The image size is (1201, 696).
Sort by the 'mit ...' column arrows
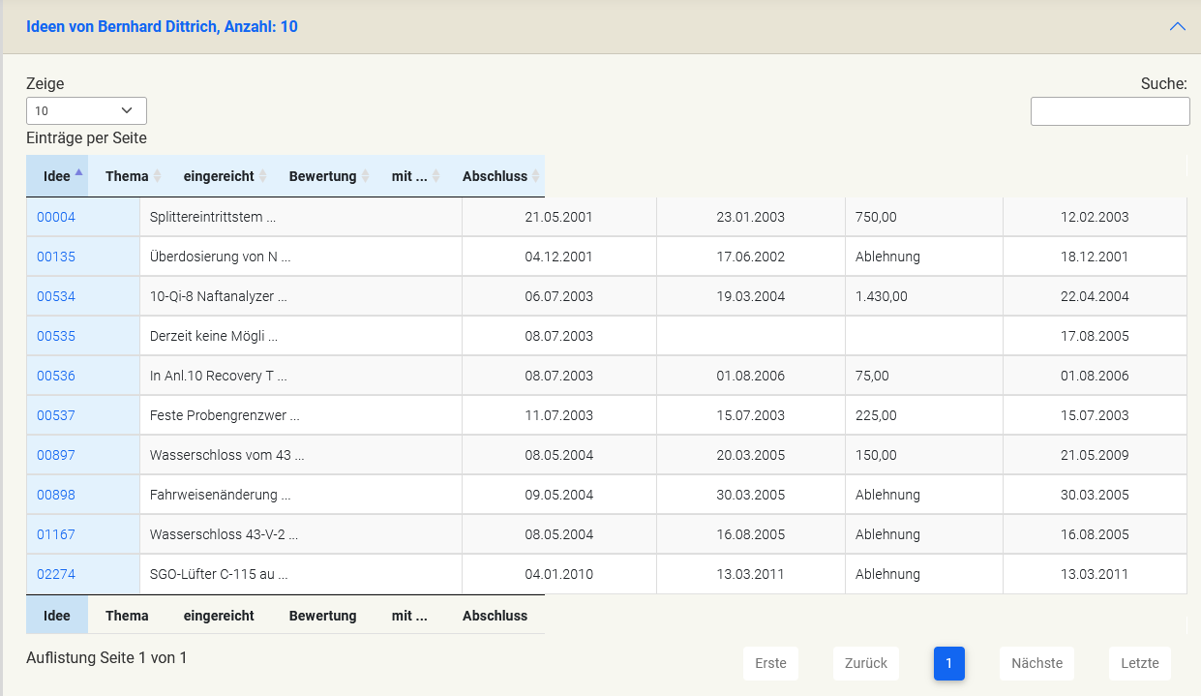click(x=435, y=176)
